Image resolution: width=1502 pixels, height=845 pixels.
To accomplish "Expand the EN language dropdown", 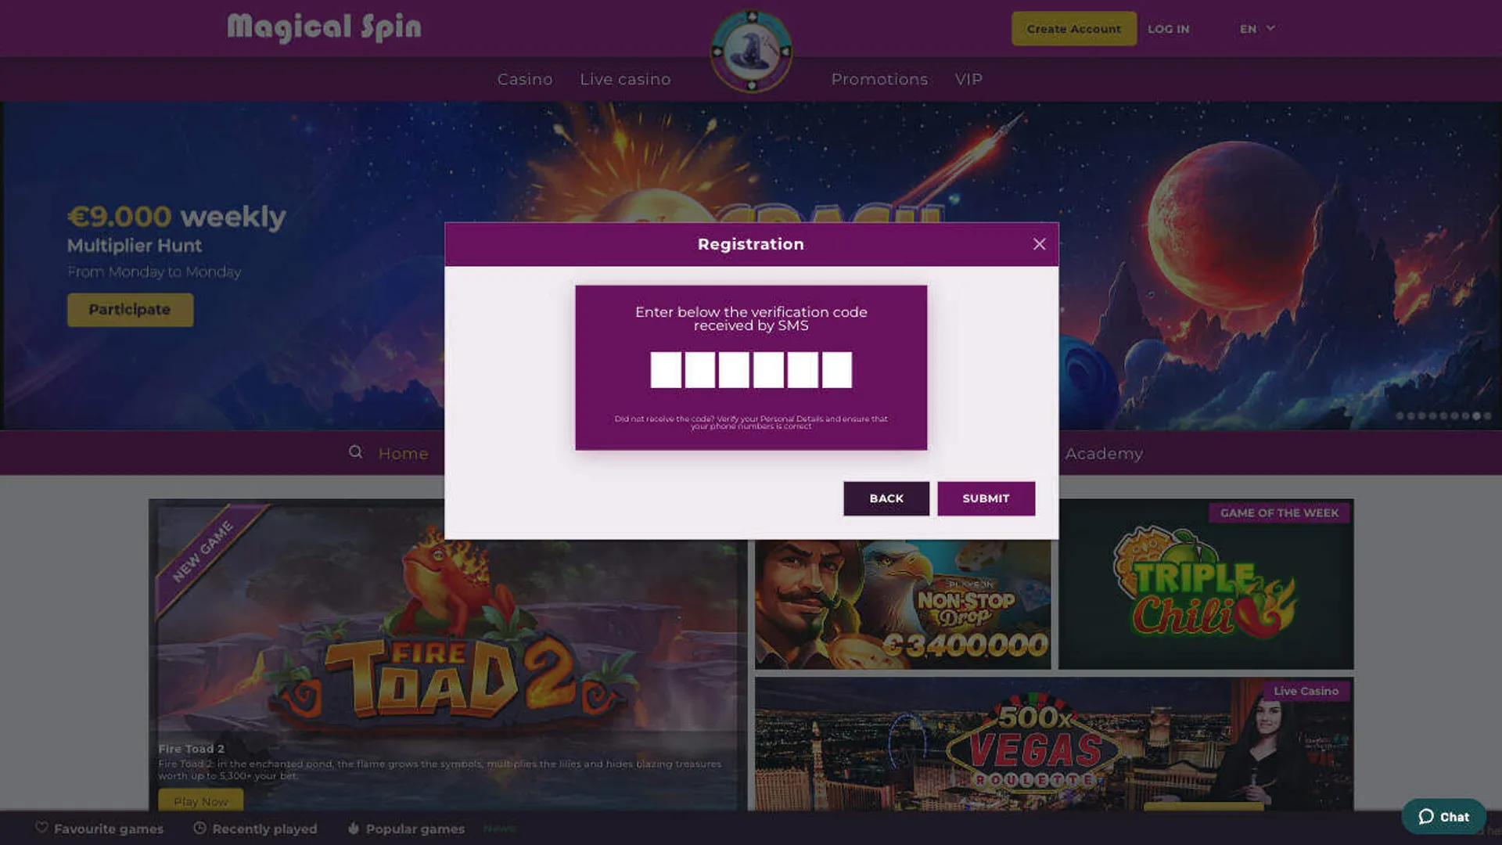I will coord(1257,28).
